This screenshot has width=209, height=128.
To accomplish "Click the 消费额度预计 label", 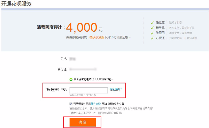I will click(49, 27).
